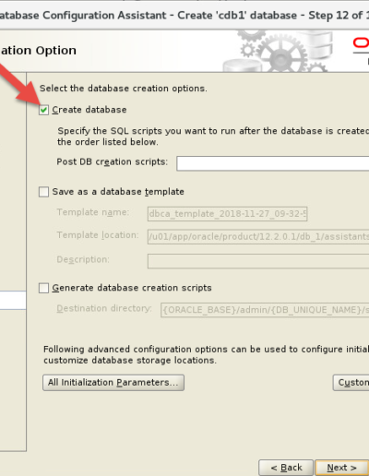Click the Customize storage button
Image resolution: width=369 pixels, height=476 pixels.
pyautogui.click(x=351, y=383)
